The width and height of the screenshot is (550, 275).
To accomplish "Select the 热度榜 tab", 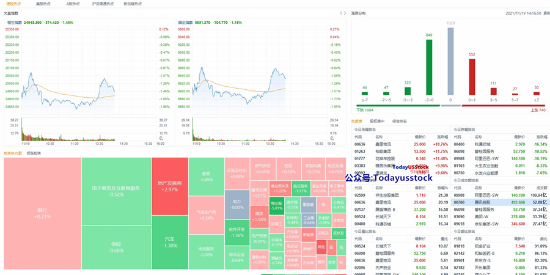I will (357, 121).
